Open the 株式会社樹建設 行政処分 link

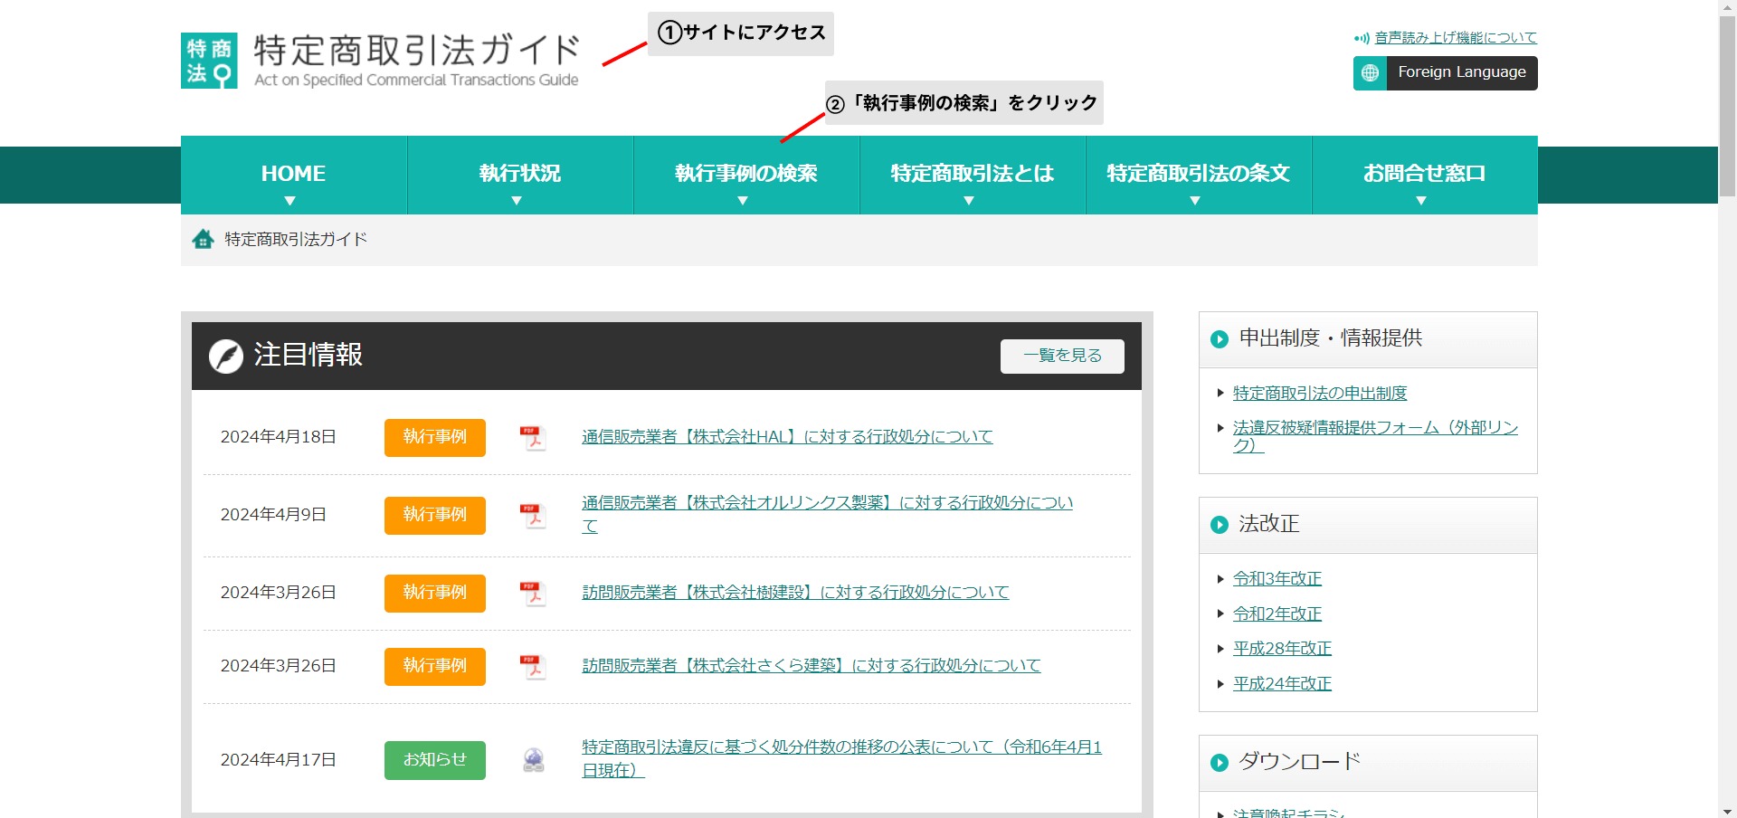[x=795, y=593]
